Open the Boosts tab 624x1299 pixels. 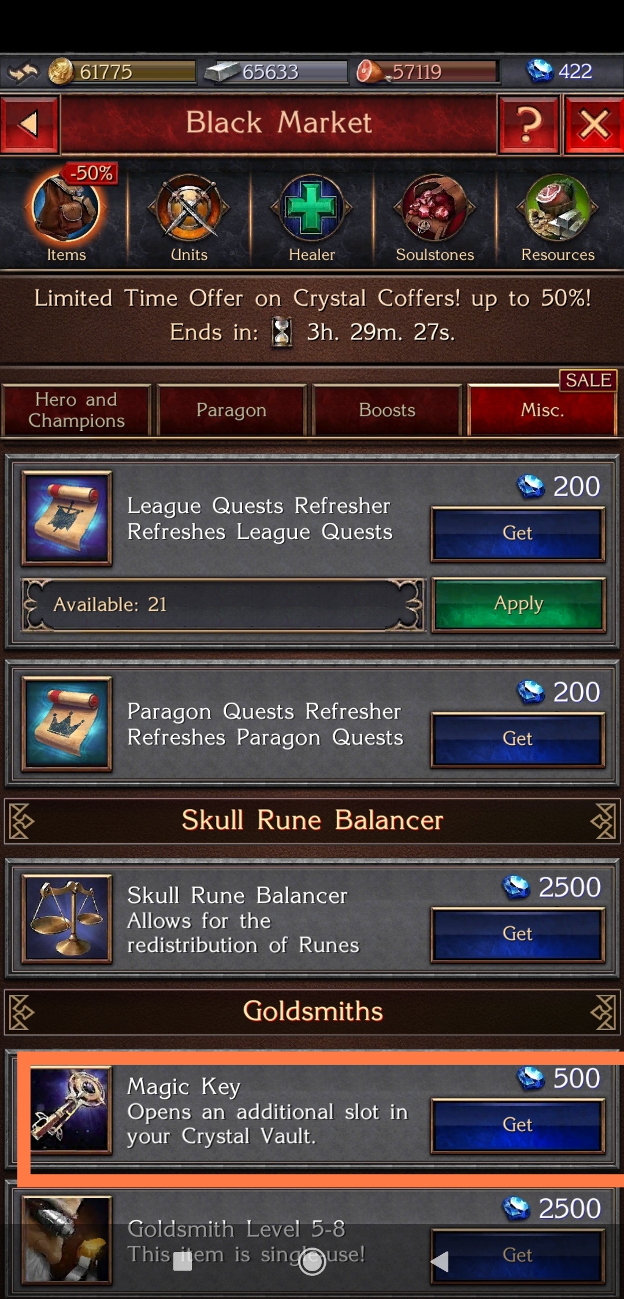coord(387,410)
